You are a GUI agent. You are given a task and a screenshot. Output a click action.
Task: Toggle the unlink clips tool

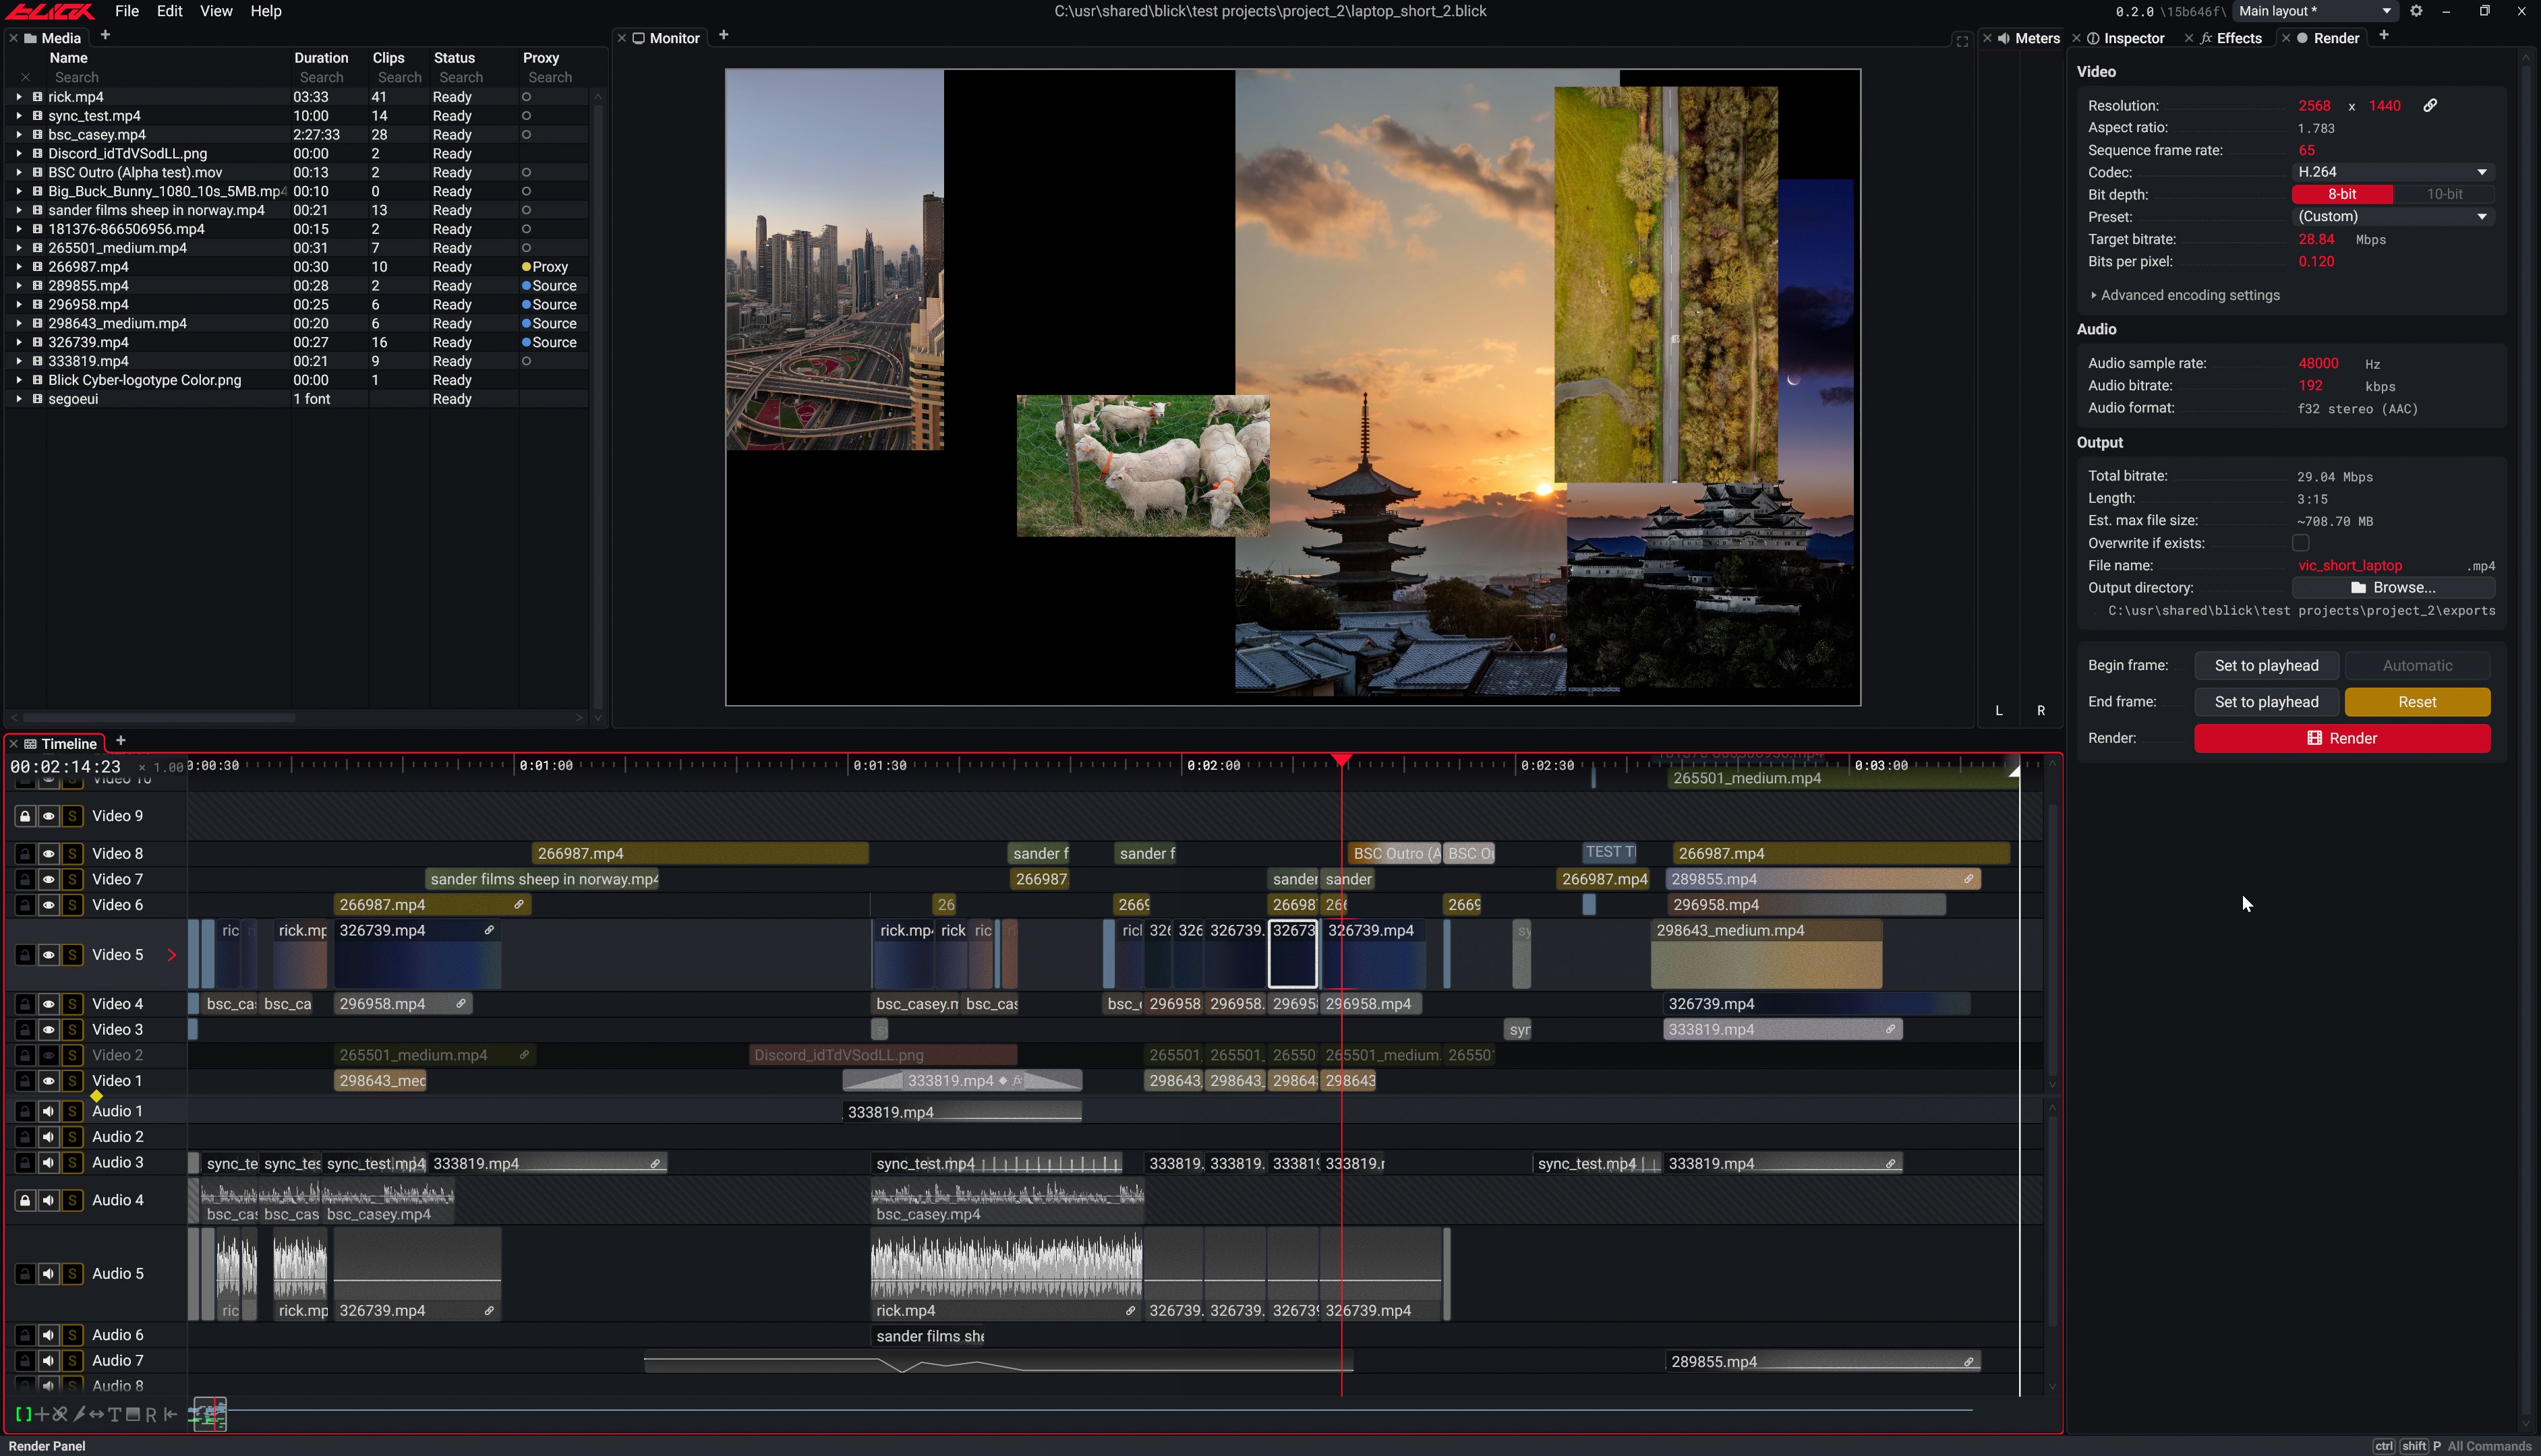pyautogui.click(x=60, y=1414)
